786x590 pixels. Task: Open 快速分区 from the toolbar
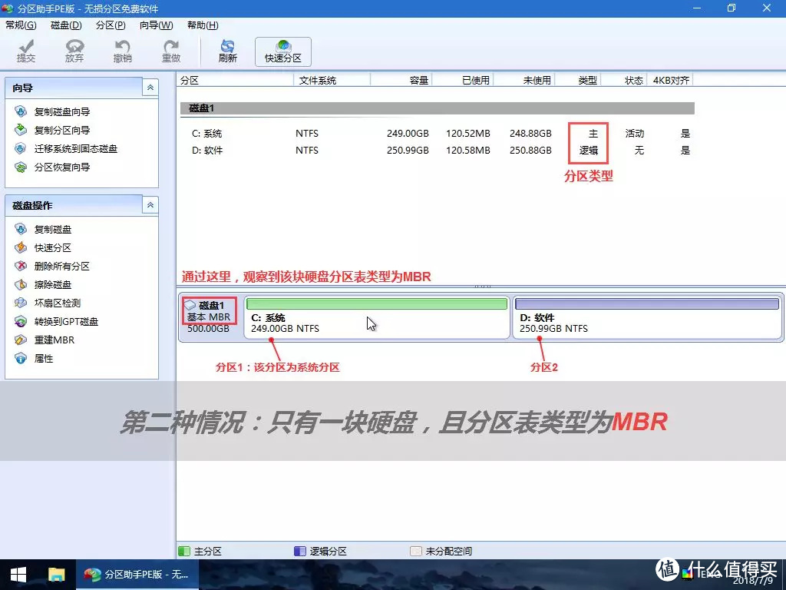(x=282, y=51)
